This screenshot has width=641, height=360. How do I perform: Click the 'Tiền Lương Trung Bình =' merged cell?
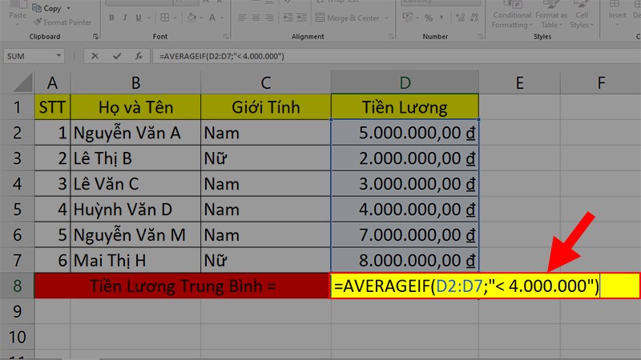[x=183, y=286]
